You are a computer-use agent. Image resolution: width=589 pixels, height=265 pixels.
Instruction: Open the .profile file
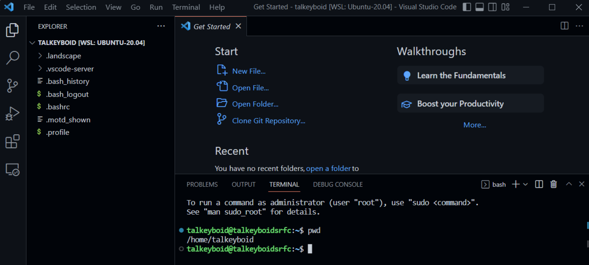pos(100,132)
